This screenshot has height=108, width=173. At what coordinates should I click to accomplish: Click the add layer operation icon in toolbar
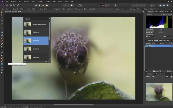[160, 5]
